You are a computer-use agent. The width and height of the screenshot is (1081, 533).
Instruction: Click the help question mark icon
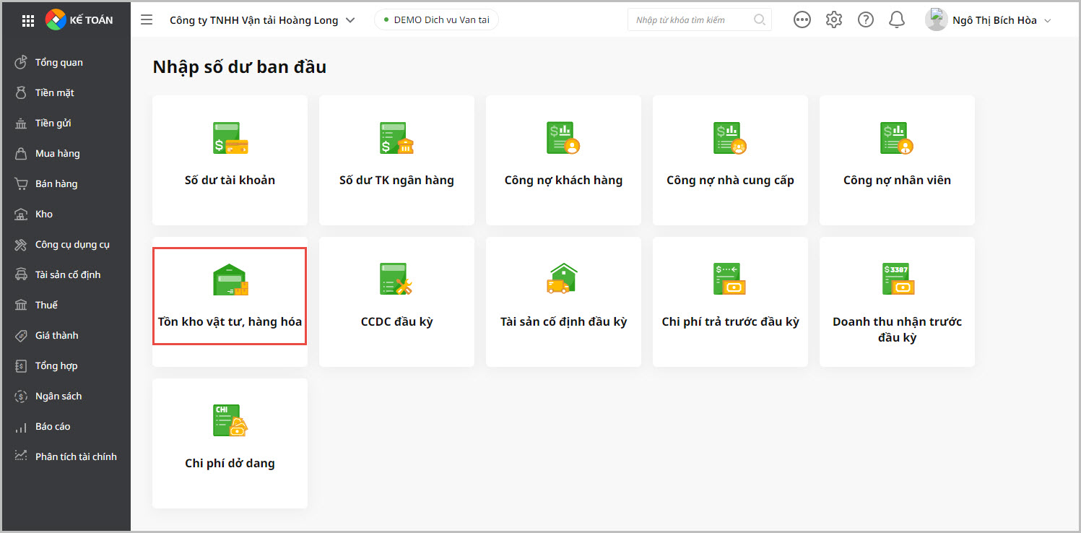tap(865, 20)
